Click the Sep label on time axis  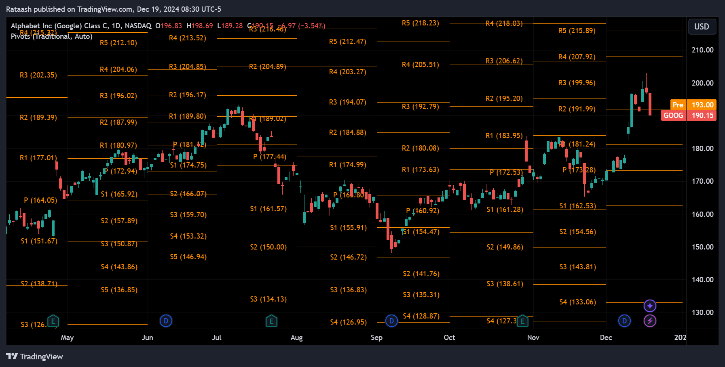[376, 338]
